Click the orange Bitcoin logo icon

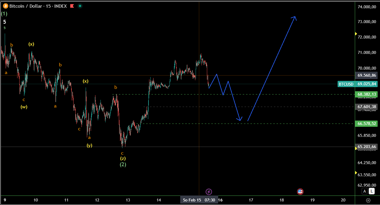[5, 6]
